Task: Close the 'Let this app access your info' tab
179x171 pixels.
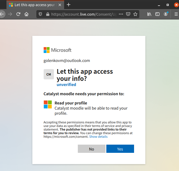Action: click(x=60, y=5)
